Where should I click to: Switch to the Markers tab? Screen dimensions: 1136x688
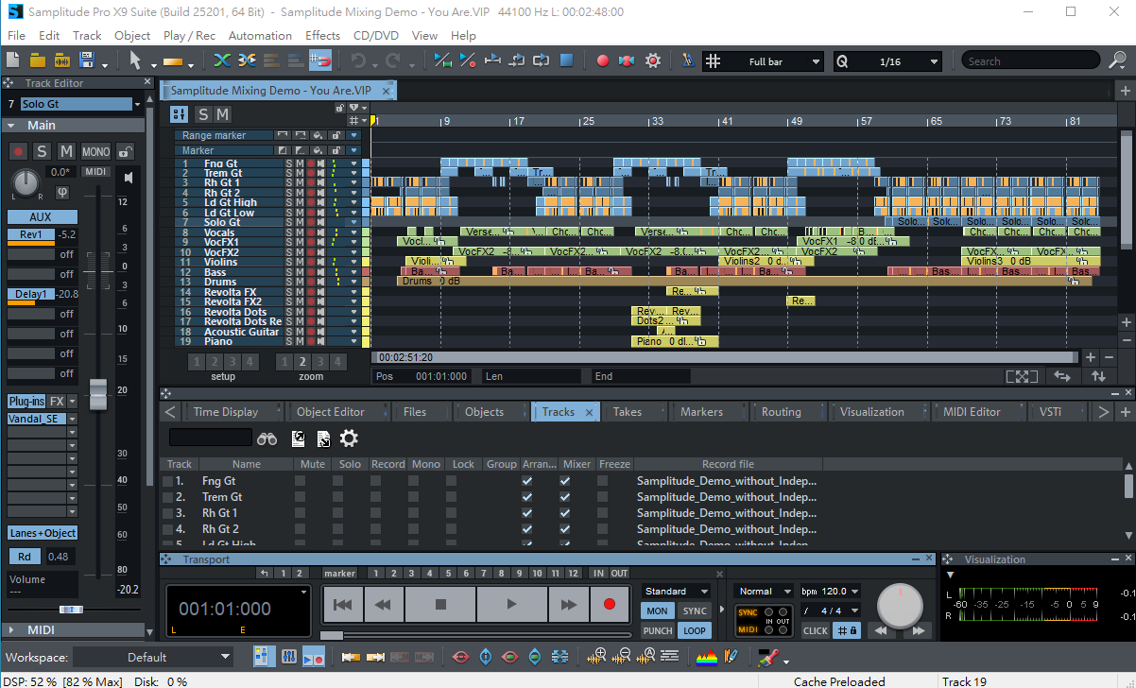701,411
